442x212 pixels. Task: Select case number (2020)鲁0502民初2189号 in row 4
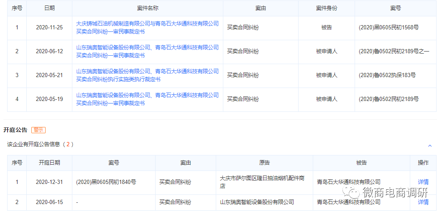[389, 99]
